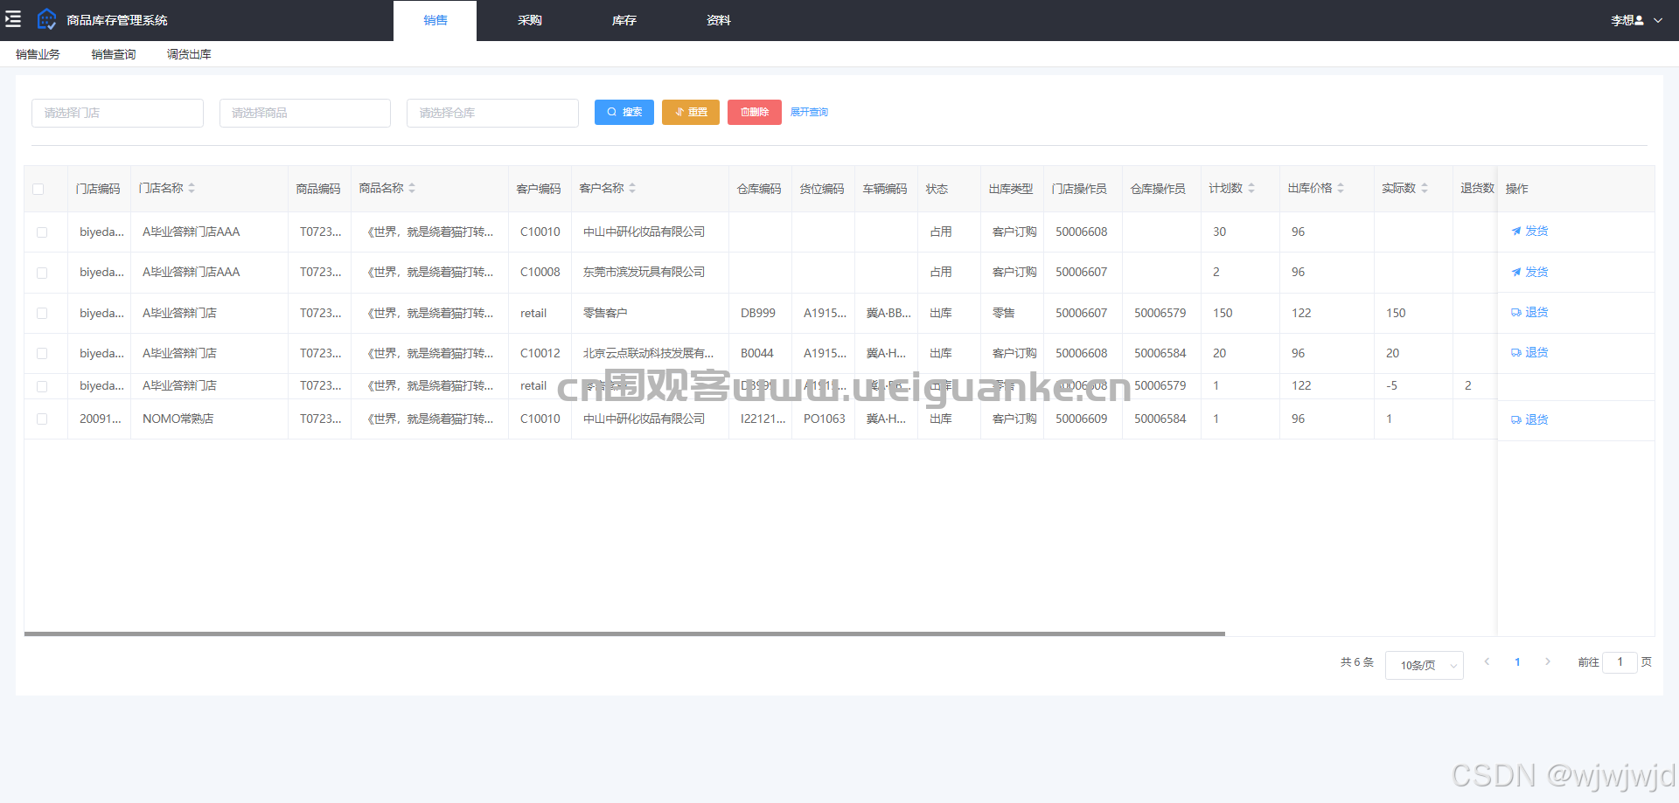Click the return icon beside 退货 in retail row

click(x=1516, y=312)
